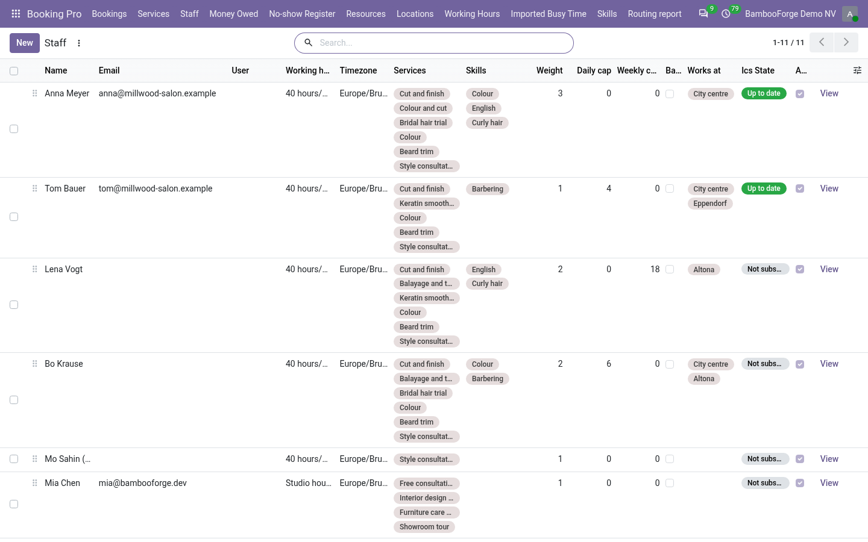
Task: Click the Booking Pro app title
Action: (x=54, y=14)
